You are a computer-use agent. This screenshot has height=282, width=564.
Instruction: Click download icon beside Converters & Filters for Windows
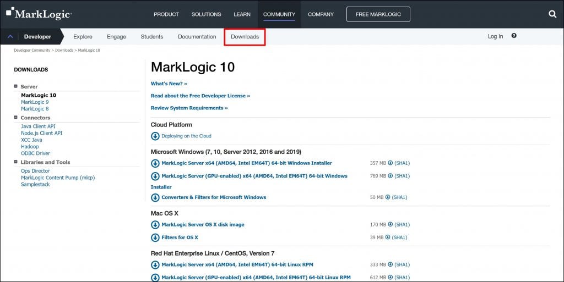point(155,197)
